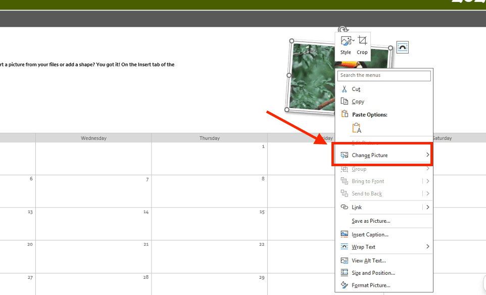The height and width of the screenshot is (295, 486).
Task: Click the rotate handle above the picture
Action: 343,29
